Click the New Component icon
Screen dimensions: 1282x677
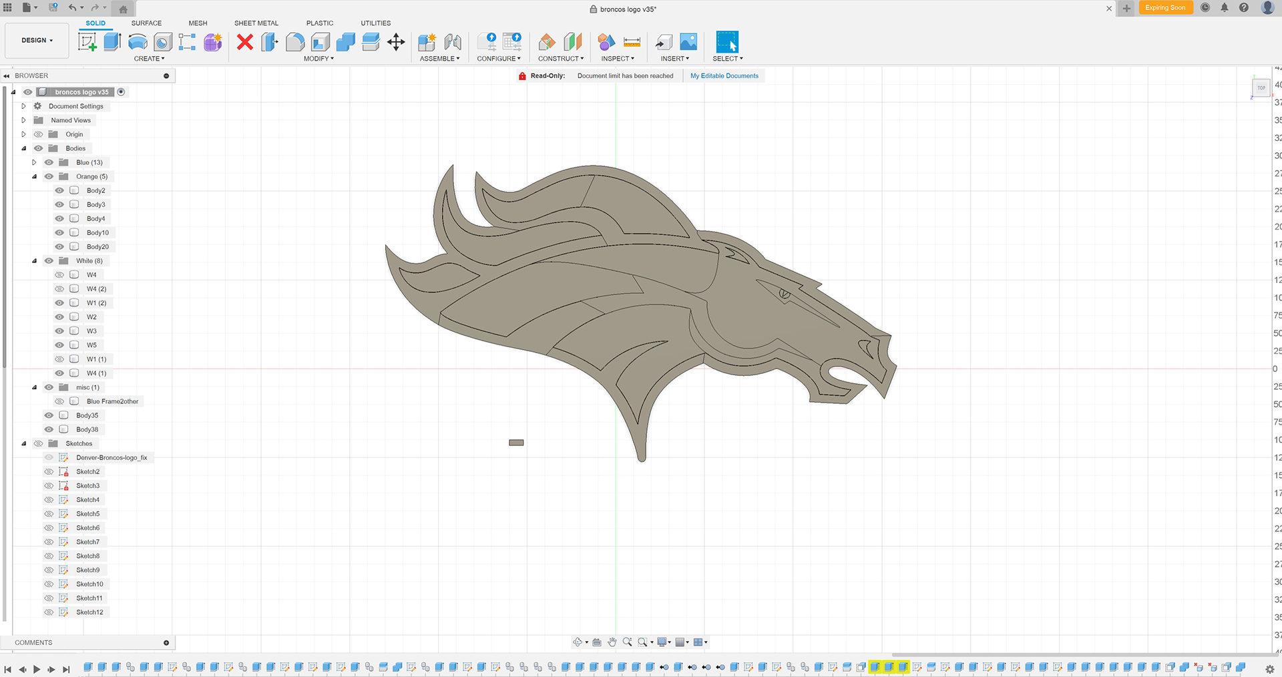(x=427, y=42)
